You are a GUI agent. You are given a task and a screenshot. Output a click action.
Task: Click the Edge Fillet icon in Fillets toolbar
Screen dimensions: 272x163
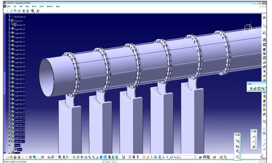click(x=251, y=89)
